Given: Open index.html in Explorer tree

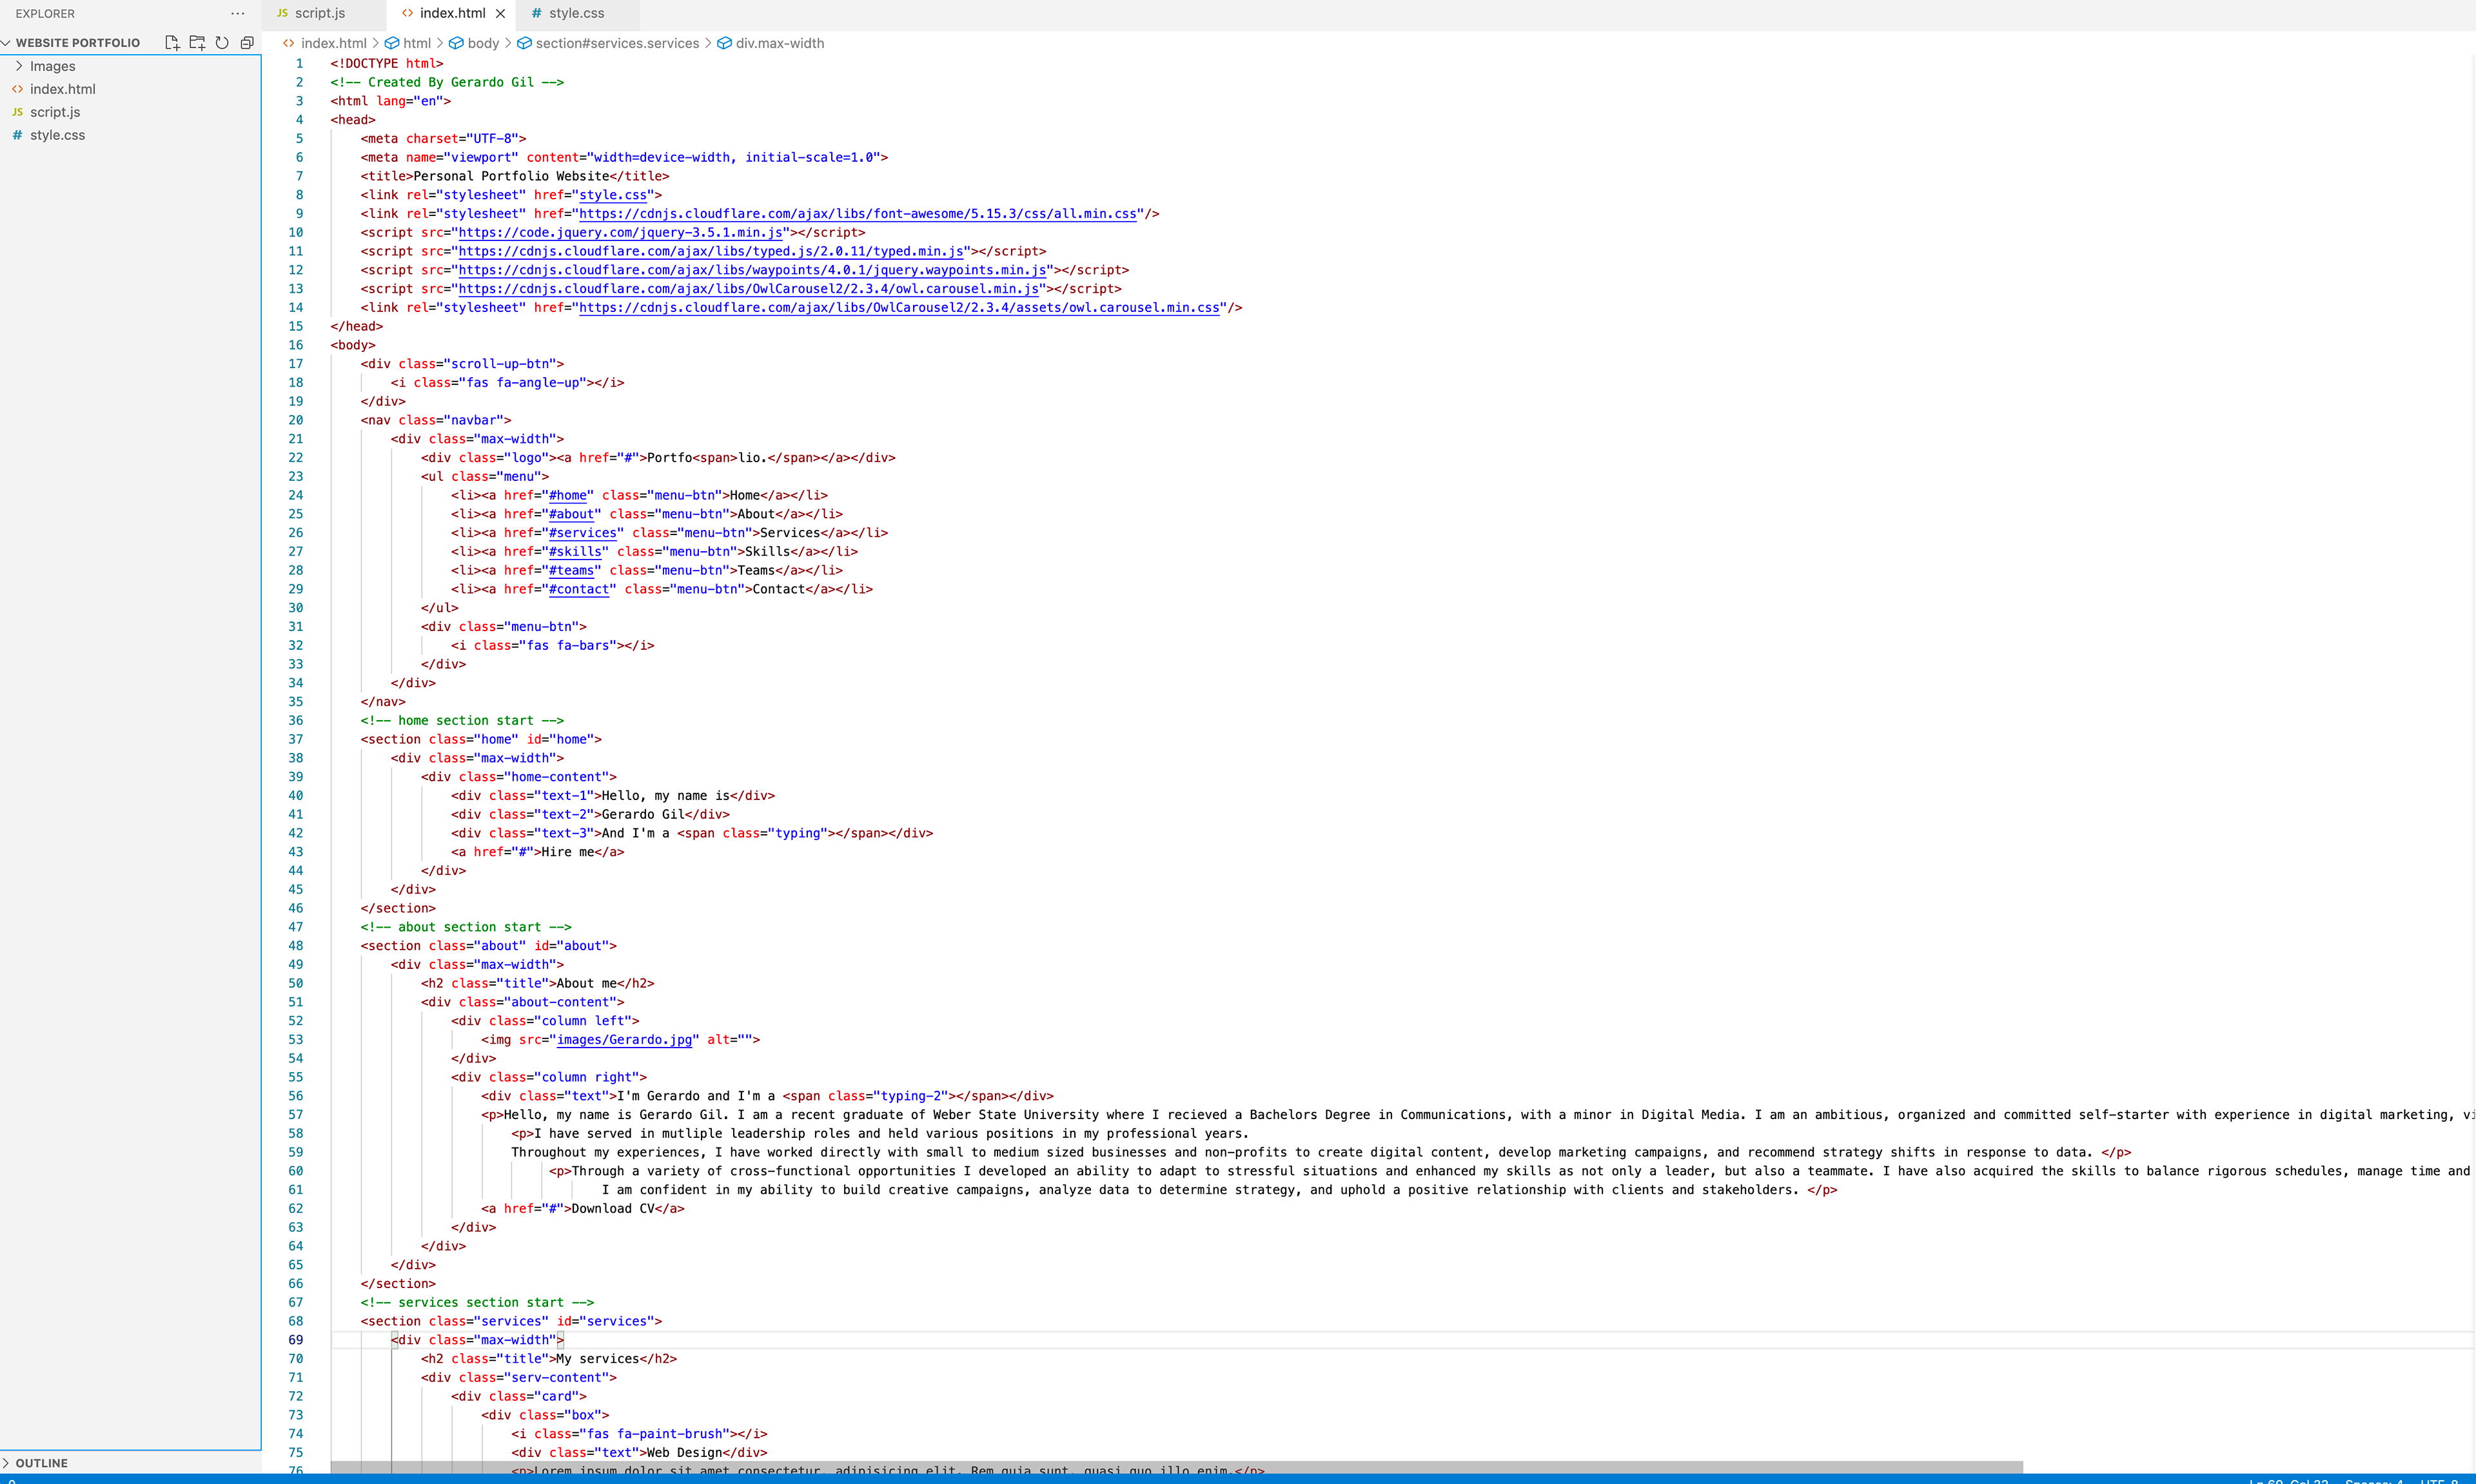Looking at the screenshot, I should point(63,89).
